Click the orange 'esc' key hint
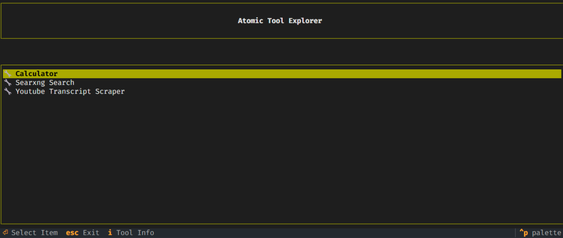The width and height of the screenshot is (563, 238). pyautogui.click(x=72, y=233)
